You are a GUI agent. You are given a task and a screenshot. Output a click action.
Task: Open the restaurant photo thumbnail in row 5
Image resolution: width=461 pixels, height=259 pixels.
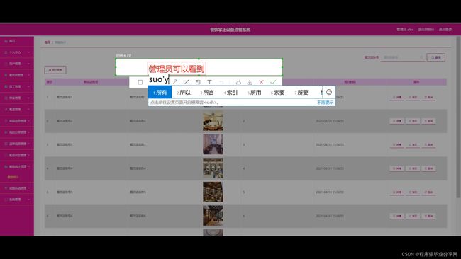click(x=213, y=192)
